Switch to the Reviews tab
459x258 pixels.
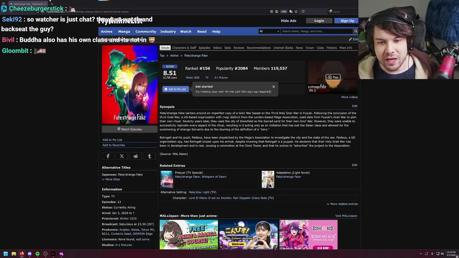[239, 48]
